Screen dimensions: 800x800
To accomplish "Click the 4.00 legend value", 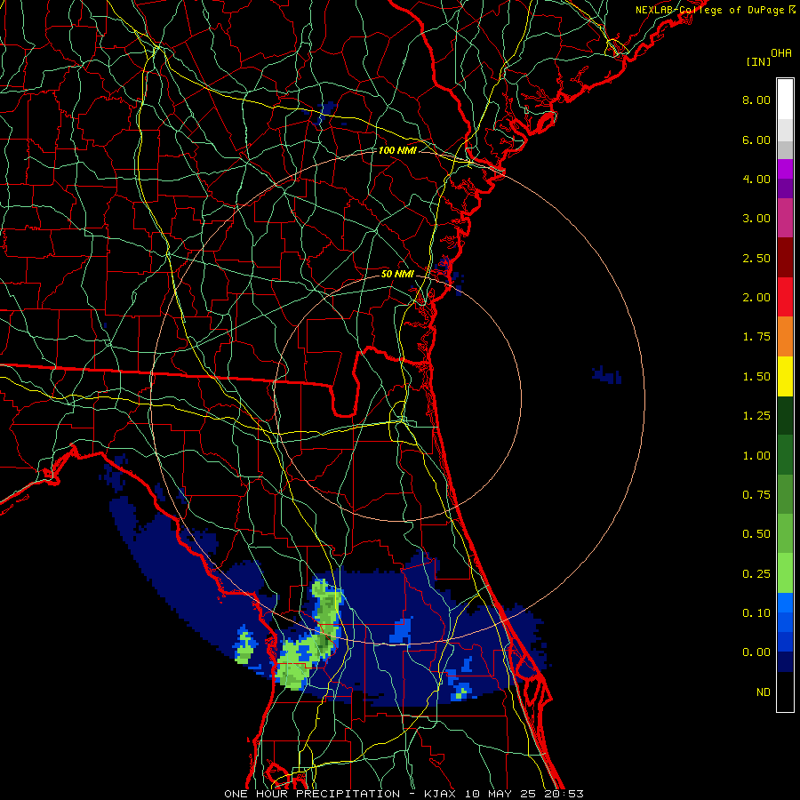I will [756, 179].
